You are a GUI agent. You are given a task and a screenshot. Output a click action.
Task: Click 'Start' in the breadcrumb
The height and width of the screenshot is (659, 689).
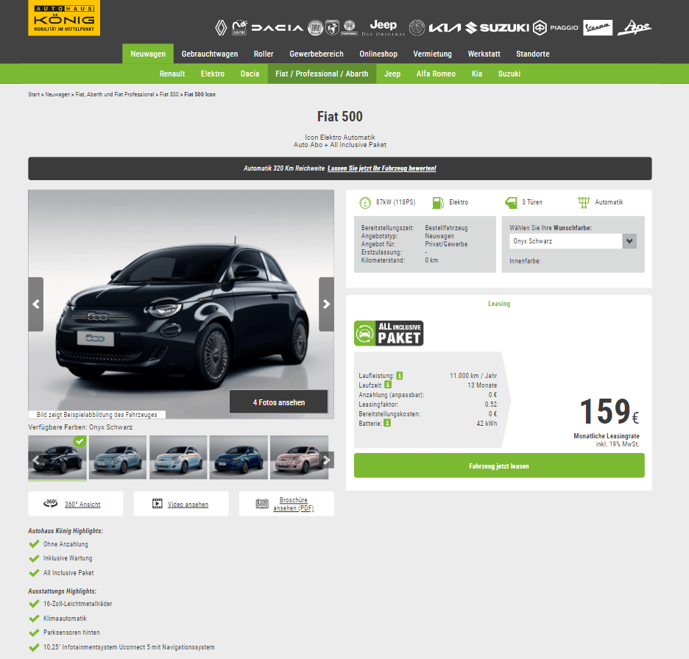(34, 94)
